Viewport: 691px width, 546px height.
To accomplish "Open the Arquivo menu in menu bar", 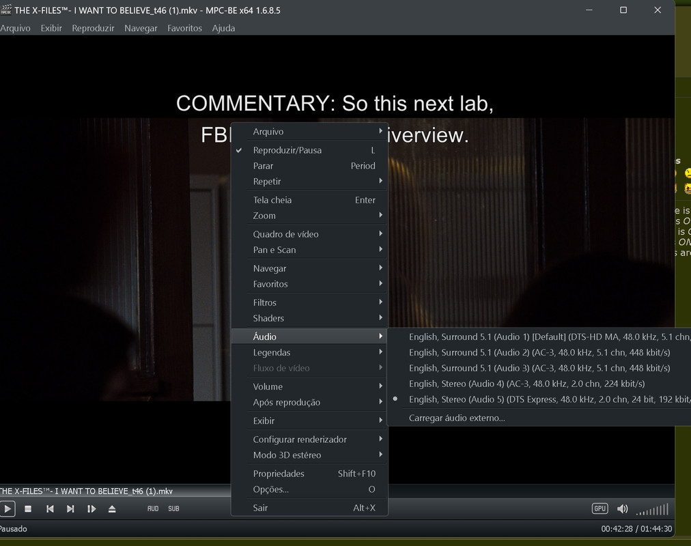I will [15, 28].
